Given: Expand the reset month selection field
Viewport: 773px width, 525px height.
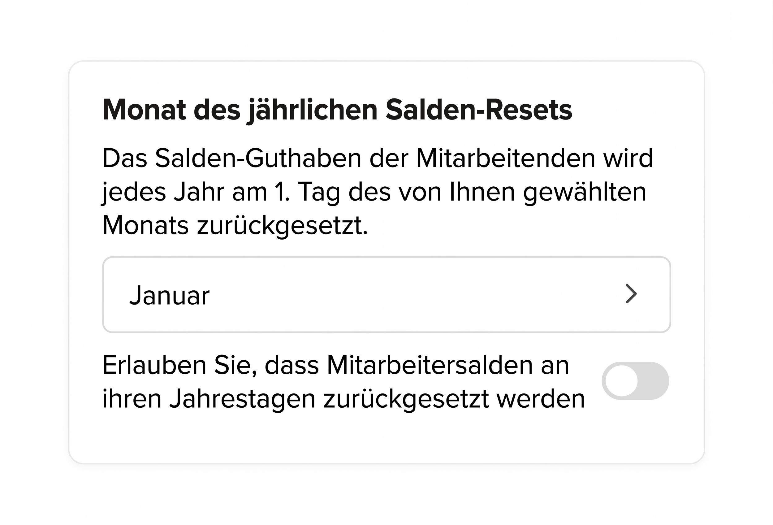Looking at the screenshot, I should [x=386, y=294].
